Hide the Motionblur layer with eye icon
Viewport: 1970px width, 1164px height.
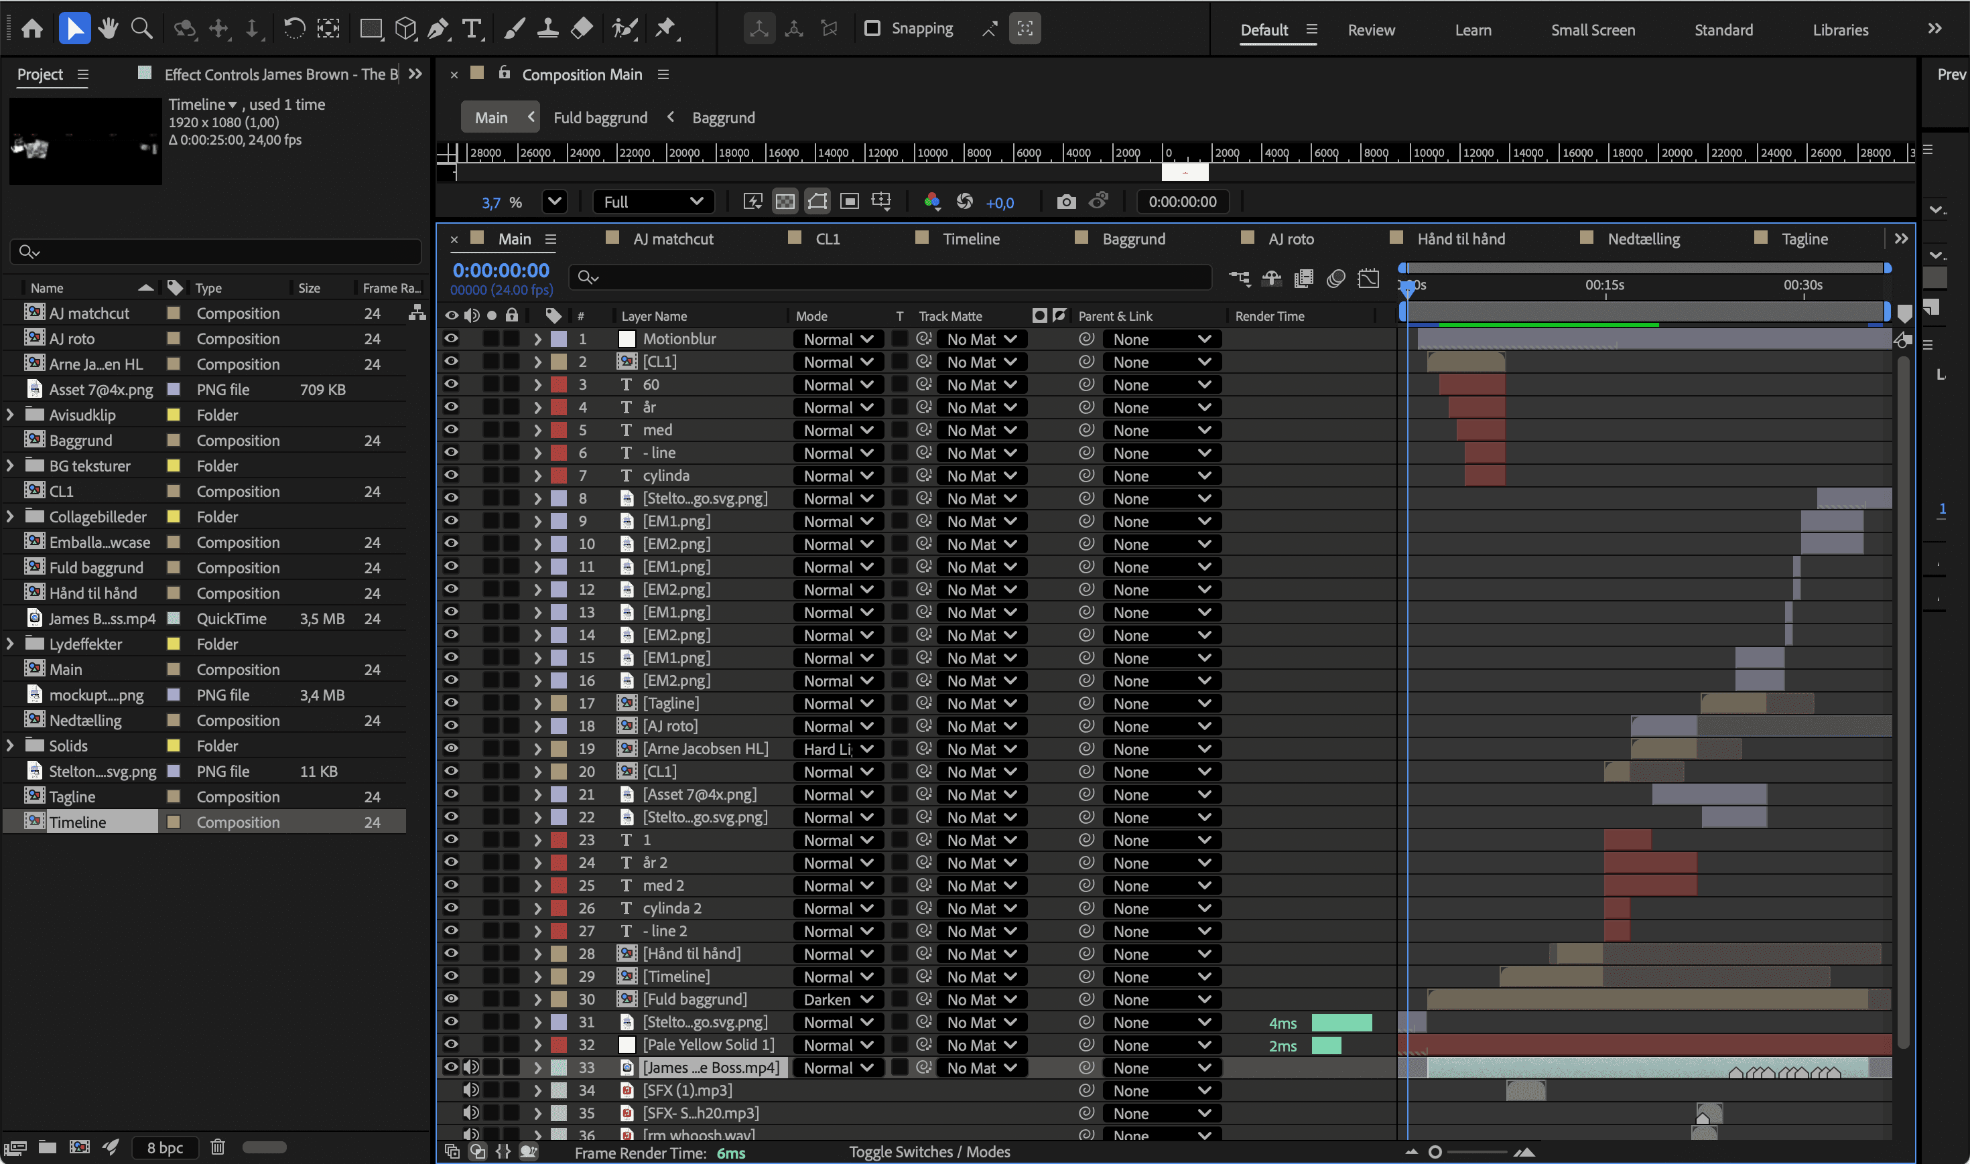point(451,339)
